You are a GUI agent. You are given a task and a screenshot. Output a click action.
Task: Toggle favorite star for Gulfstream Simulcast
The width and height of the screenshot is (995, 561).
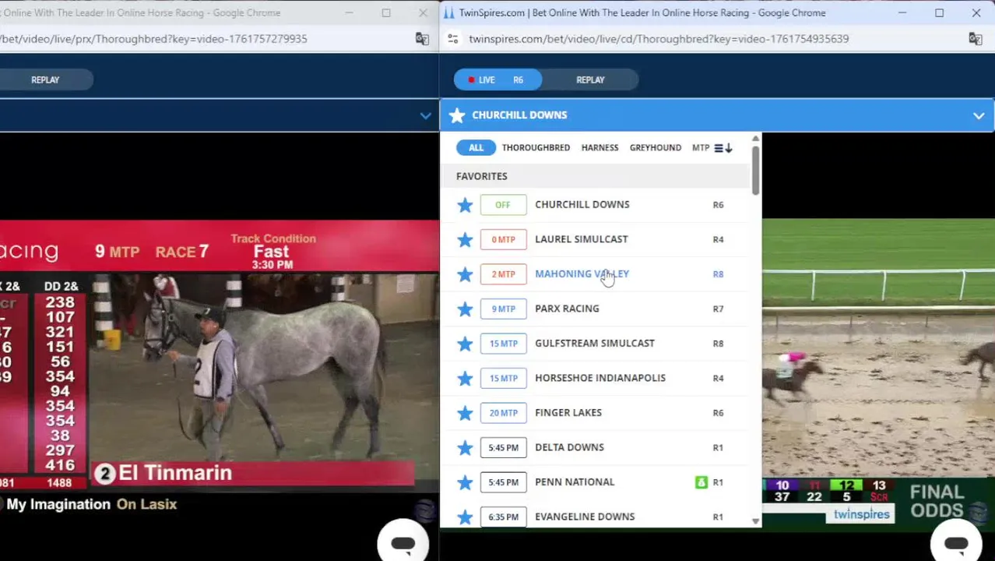[x=465, y=344]
